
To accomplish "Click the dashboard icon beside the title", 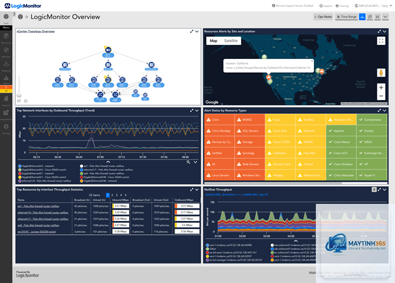I will point(20,17).
